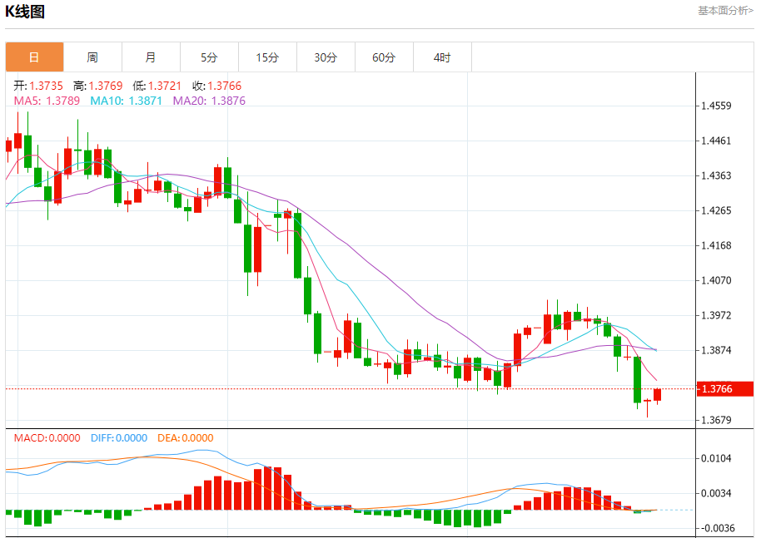761x538 pixels.
Task: Open the 5分 interval tab
Action: [x=209, y=57]
